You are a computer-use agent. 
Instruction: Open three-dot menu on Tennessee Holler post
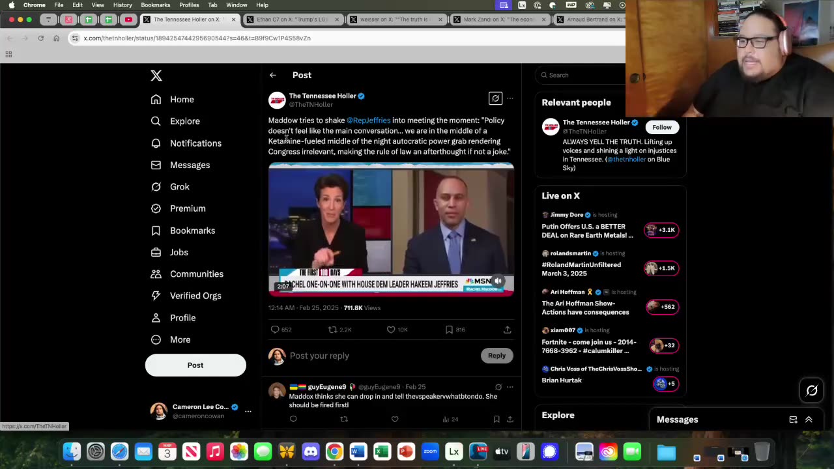[510, 98]
